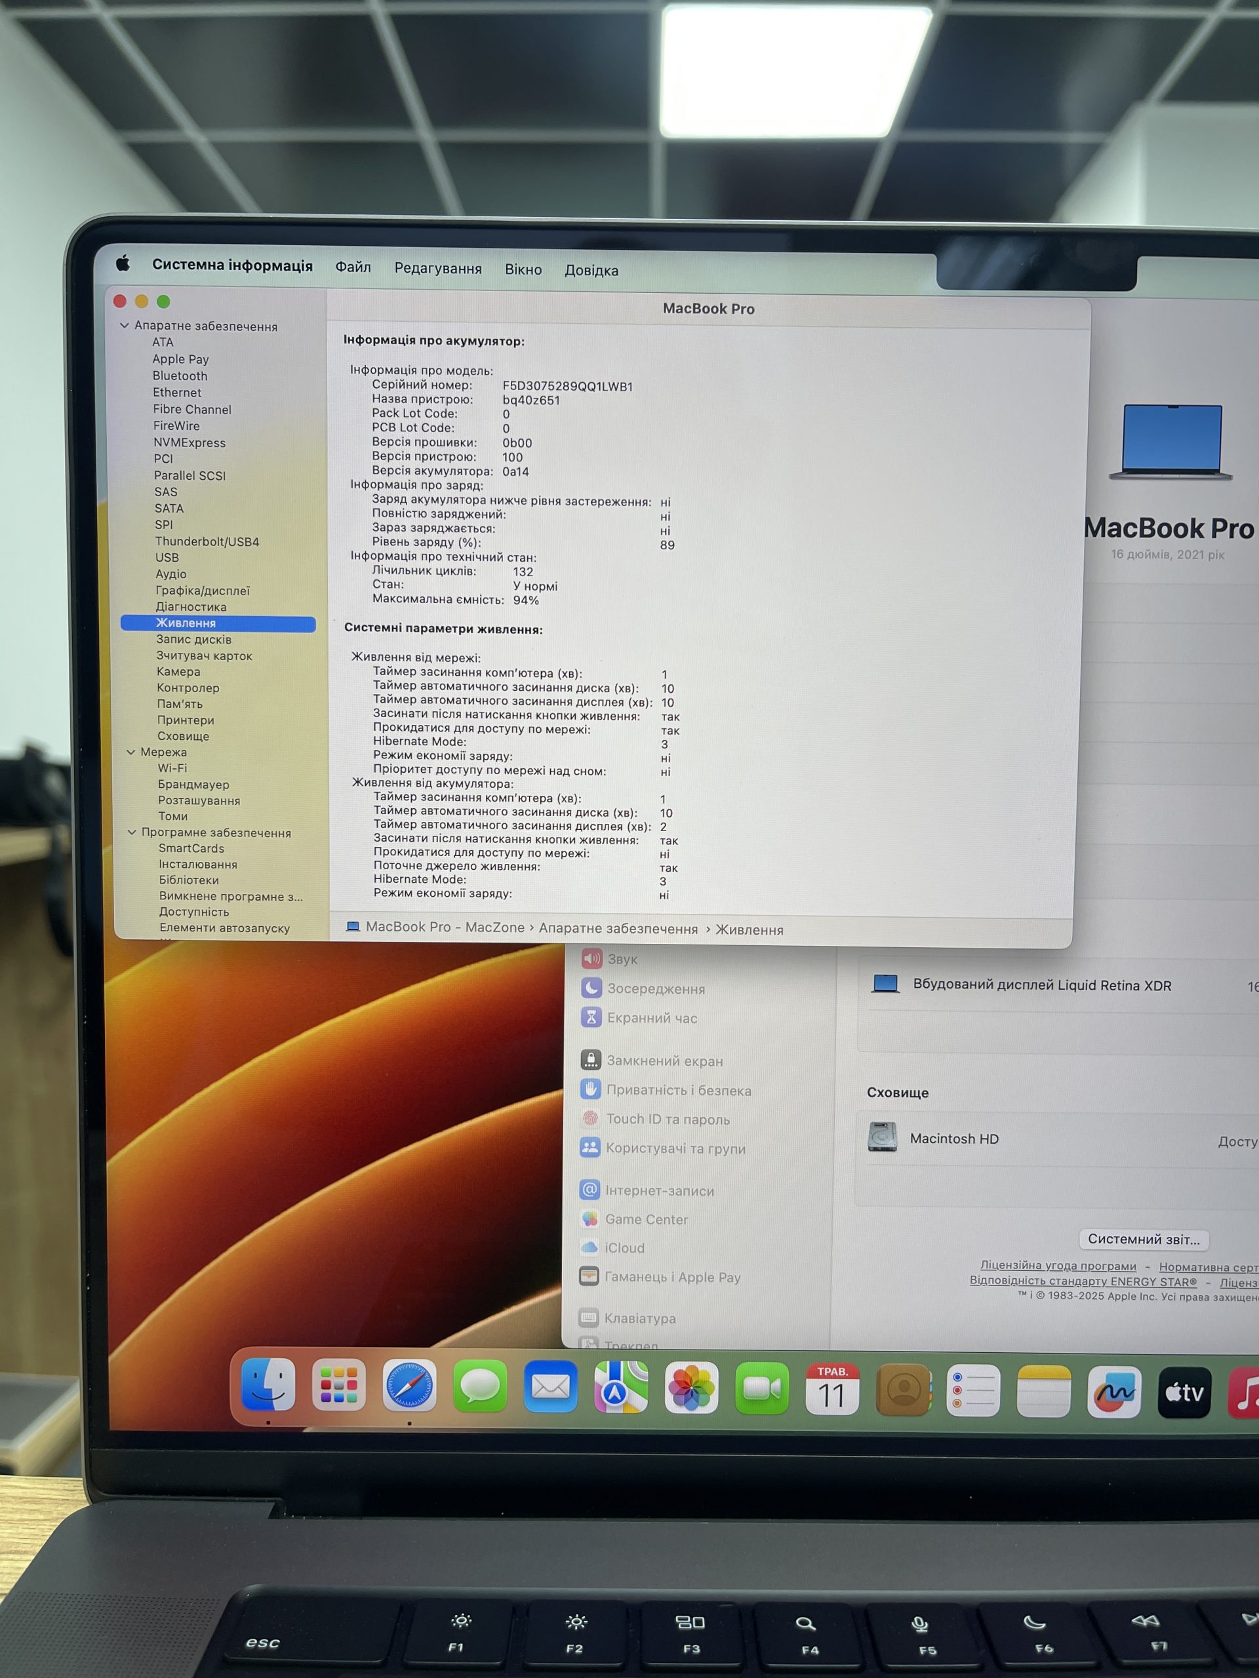This screenshot has height=1678, width=1259.
Task: Select Елементи автозапуску in sidebar
Action: click(225, 927)
